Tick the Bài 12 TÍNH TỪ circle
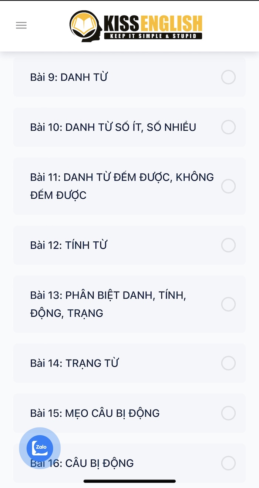Viewport: 259px width, 488px height. point(228,245)
